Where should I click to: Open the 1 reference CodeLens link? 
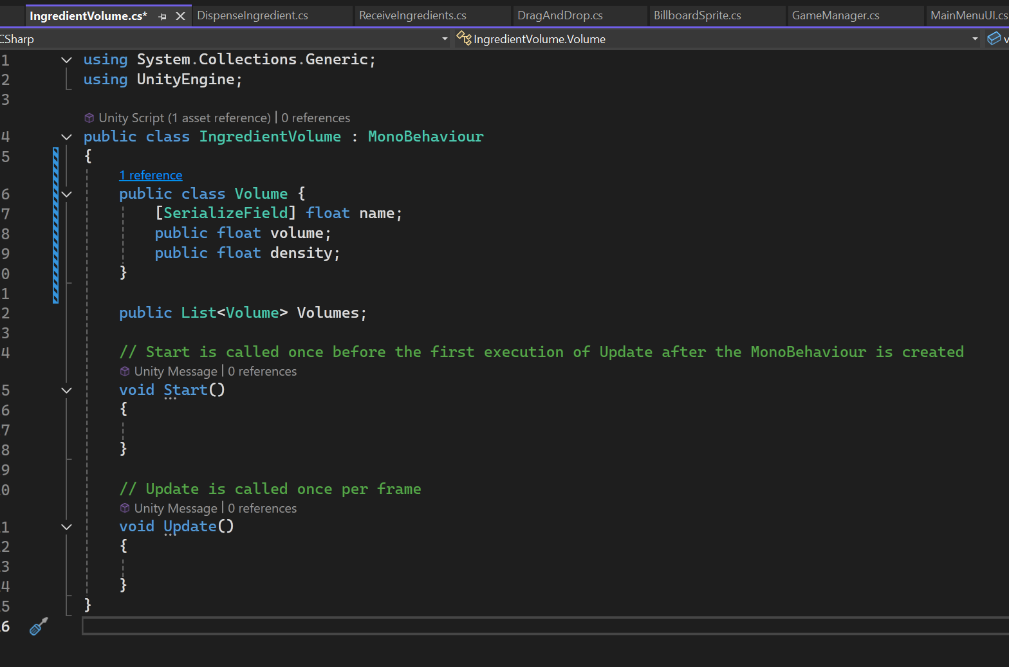[151, 175]
